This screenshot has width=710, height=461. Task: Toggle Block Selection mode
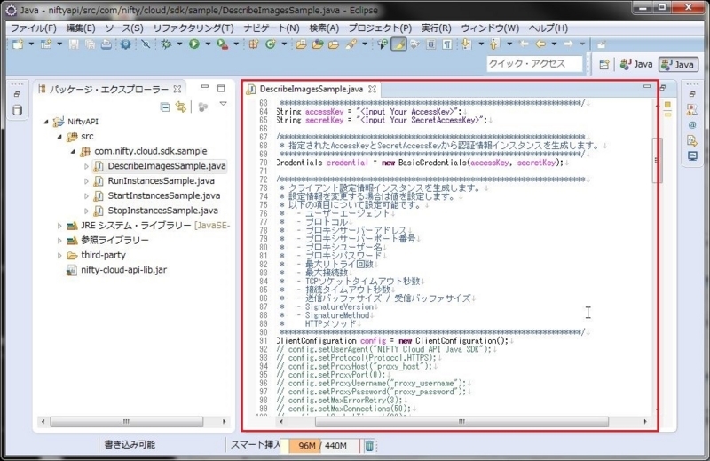(430, 44)
